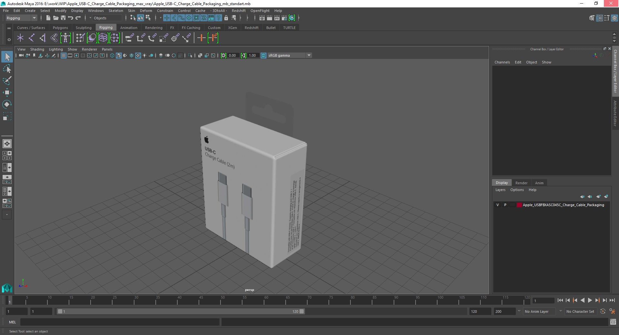Click the Create IK Handle shelf icon

(x=43, y=38)
